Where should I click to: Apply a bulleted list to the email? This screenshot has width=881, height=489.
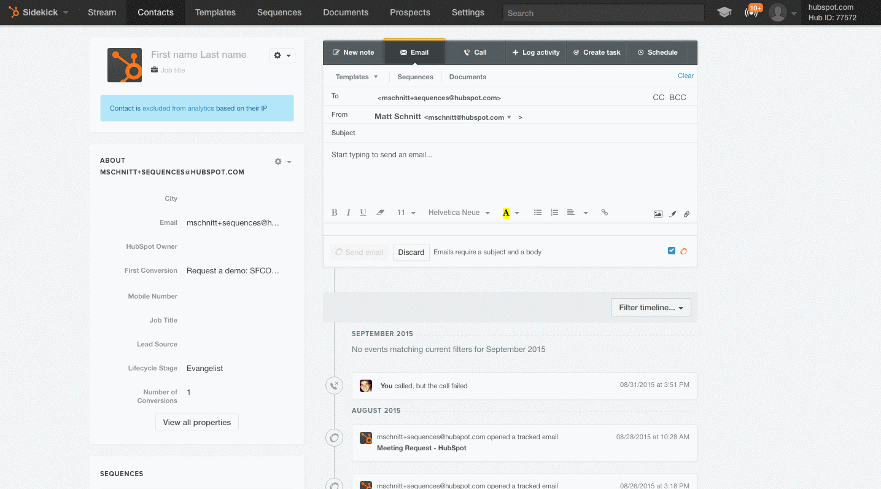click(x=538, y=213)
